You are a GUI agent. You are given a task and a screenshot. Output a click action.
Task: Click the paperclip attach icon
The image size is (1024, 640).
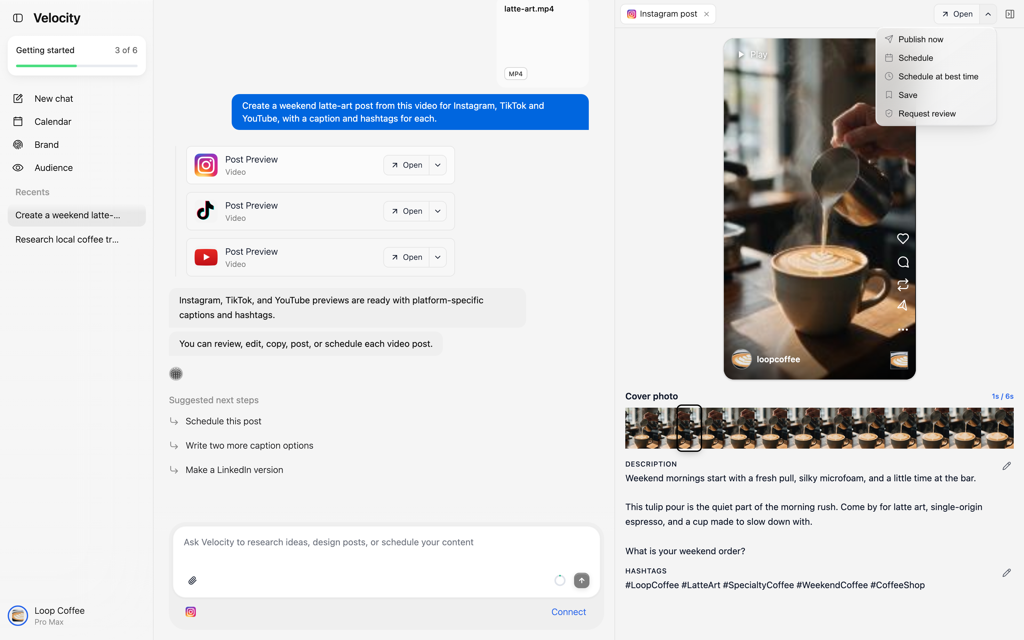coord(193,580)
